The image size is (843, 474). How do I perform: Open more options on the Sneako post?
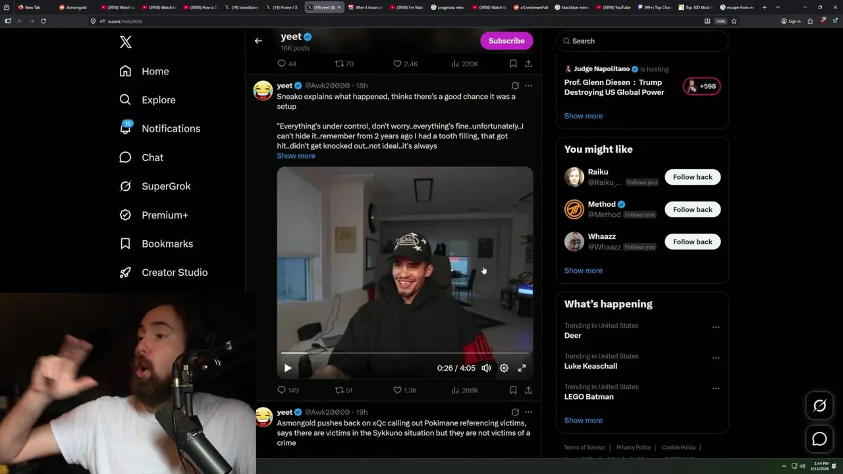tap(528, 86)
